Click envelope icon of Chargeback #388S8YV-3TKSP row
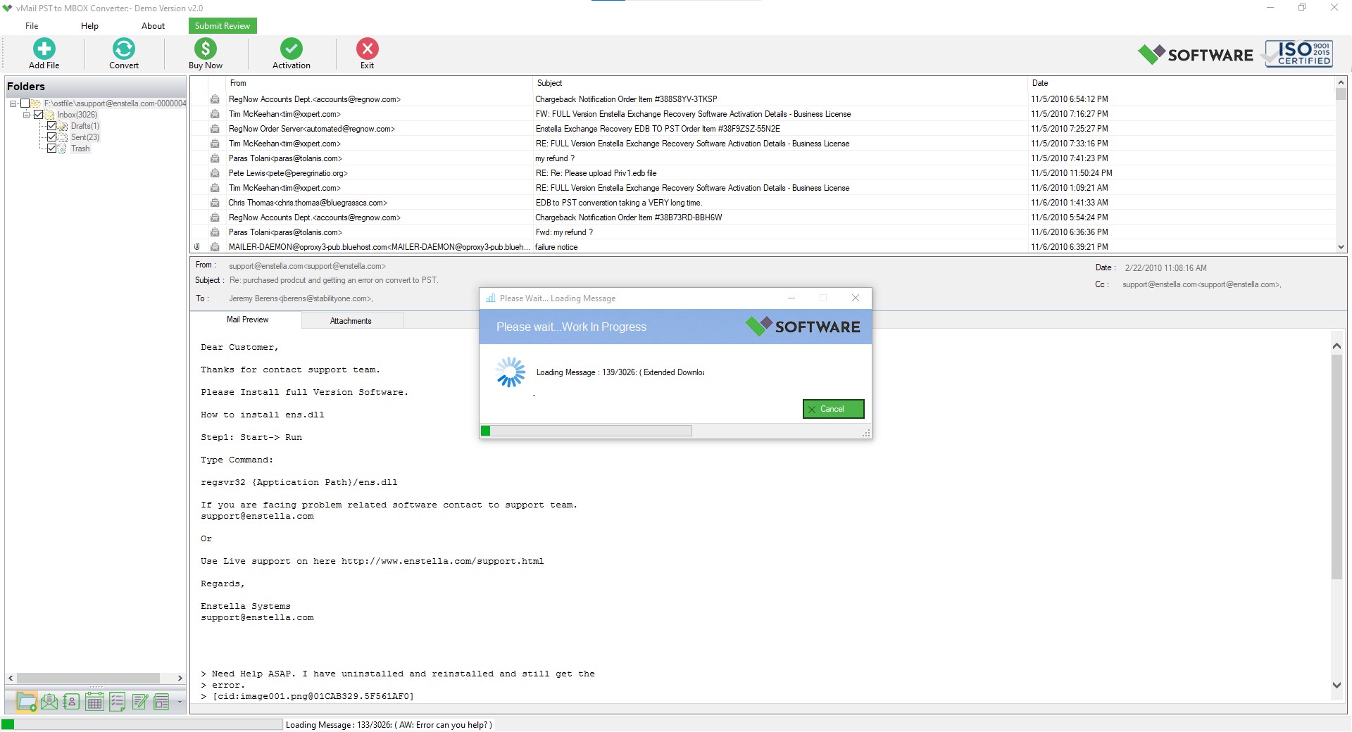This screenshot has height=732, width=1352. (215, 99)
